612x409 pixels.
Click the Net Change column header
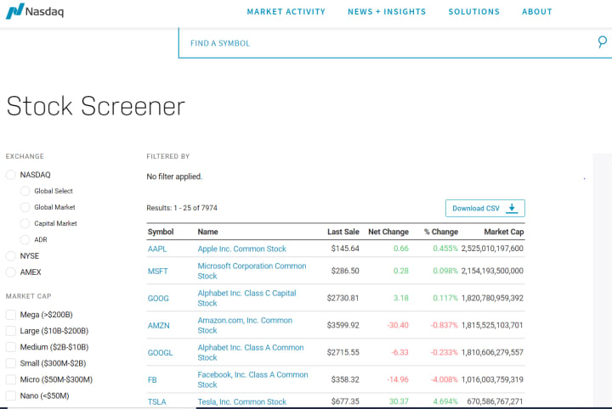click(x=388, y=232)
